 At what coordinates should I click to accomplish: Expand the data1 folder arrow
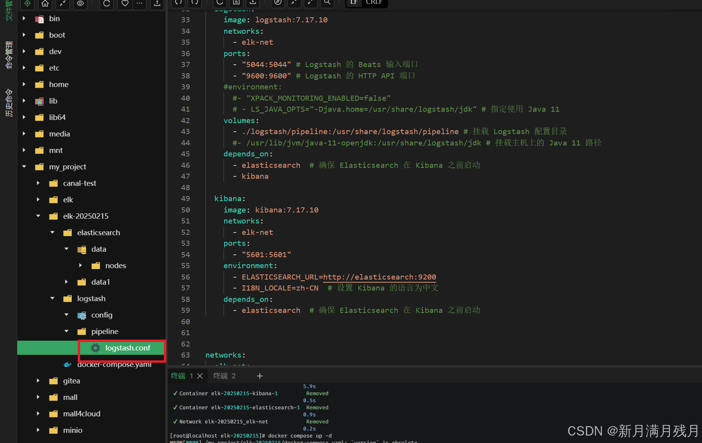coord(66,282)
